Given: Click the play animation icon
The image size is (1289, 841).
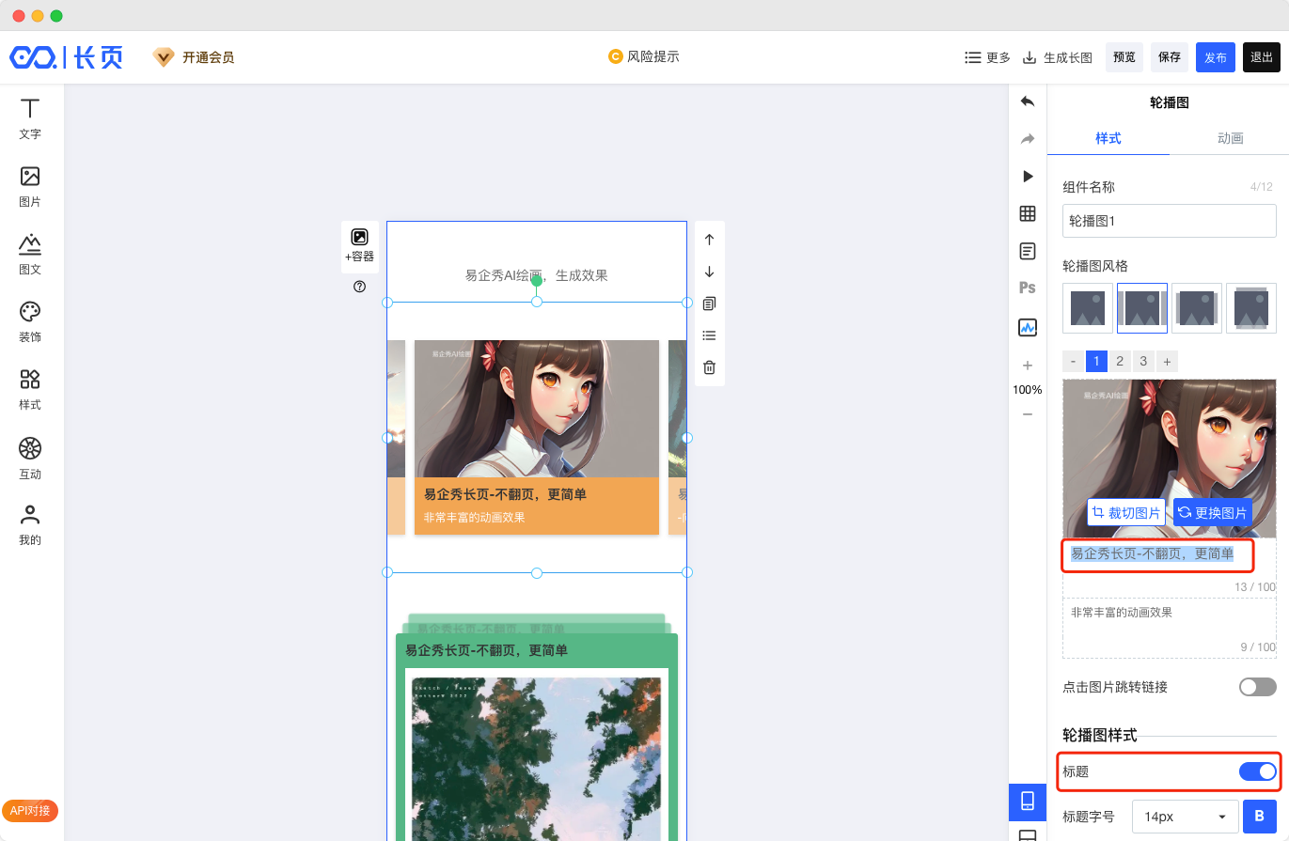Looking at the screenshot, I should (x=1028, y=177).
